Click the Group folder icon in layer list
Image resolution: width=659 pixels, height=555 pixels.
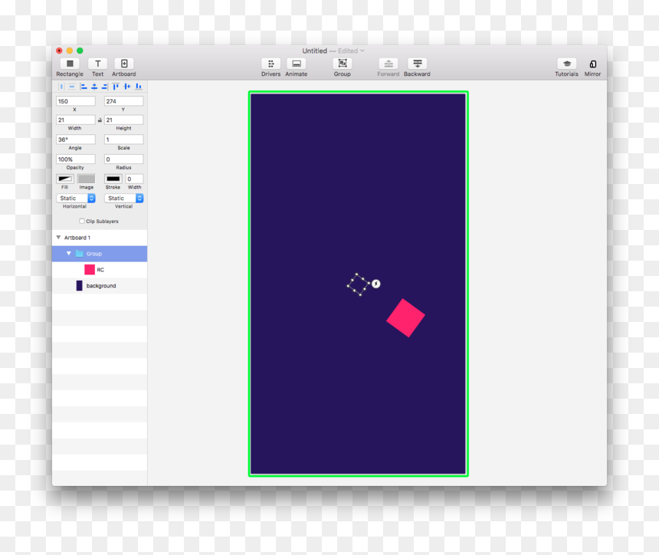(x=80, y=254)
